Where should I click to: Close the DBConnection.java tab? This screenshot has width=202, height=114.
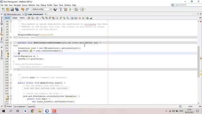[x=23, y=14]
